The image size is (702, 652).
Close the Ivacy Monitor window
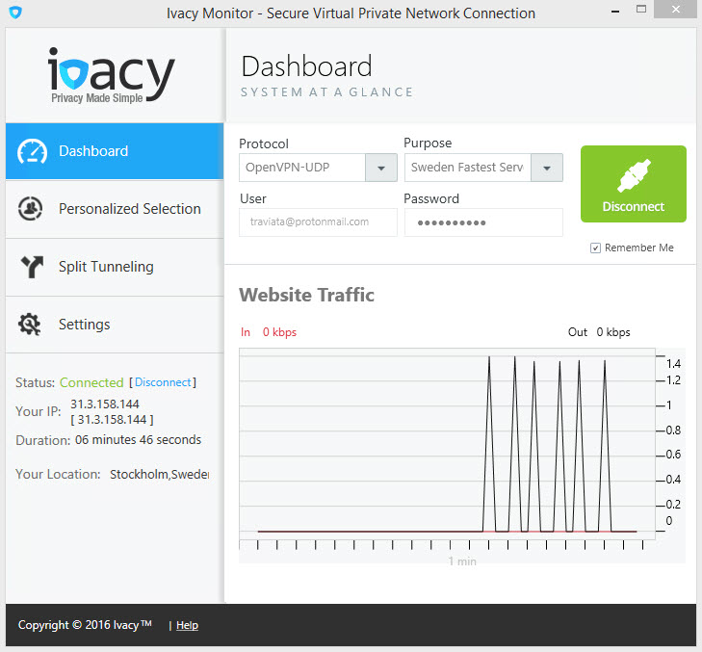[676, 9]
